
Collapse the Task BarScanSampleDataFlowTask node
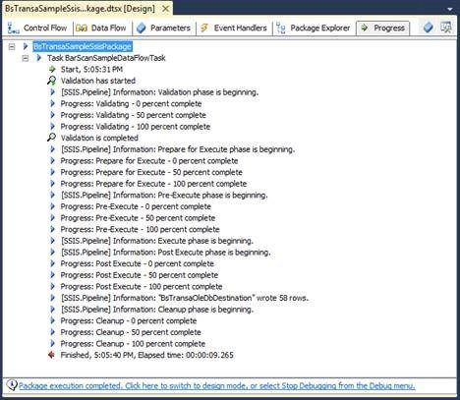point(26,58)
